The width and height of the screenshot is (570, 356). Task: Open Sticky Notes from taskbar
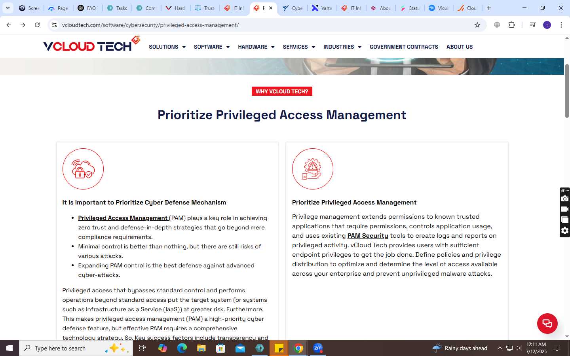point(279,348)
